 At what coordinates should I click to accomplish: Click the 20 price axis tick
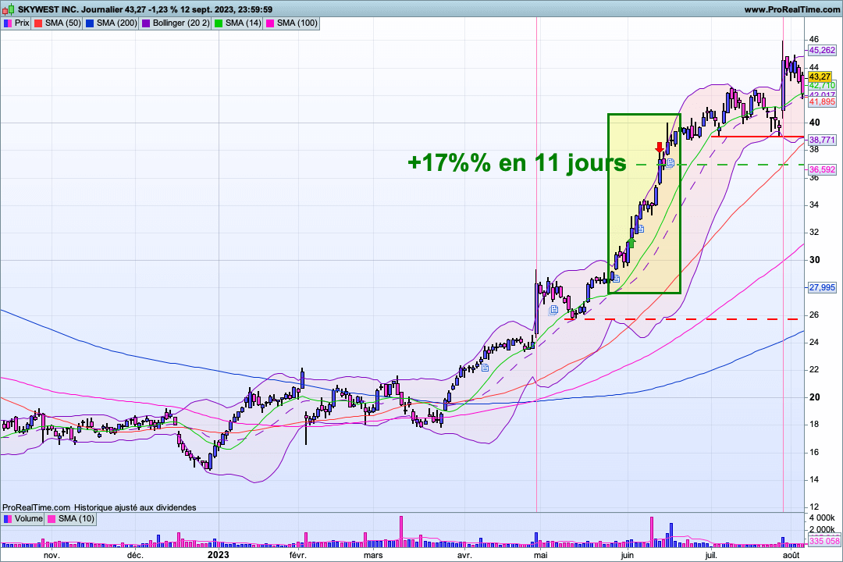pyautogui.click(x=814, y=397)
